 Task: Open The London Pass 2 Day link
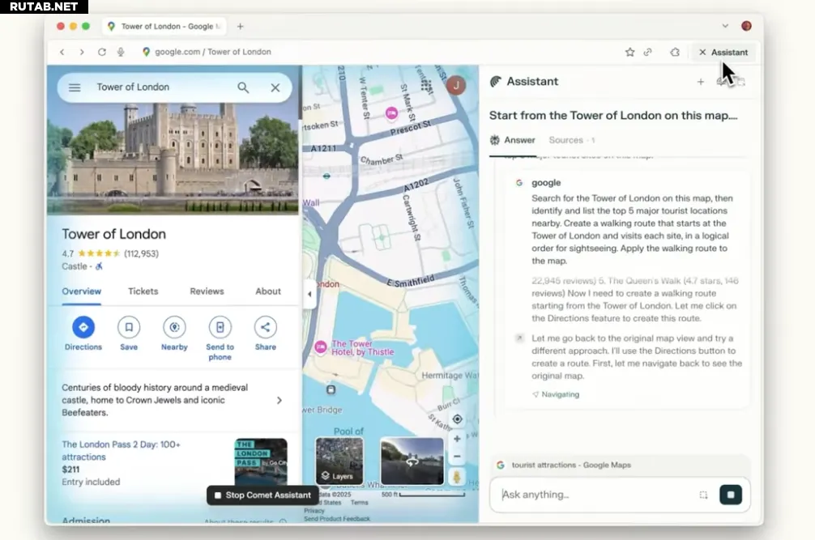pyautogui.click(x=121, y=451)
